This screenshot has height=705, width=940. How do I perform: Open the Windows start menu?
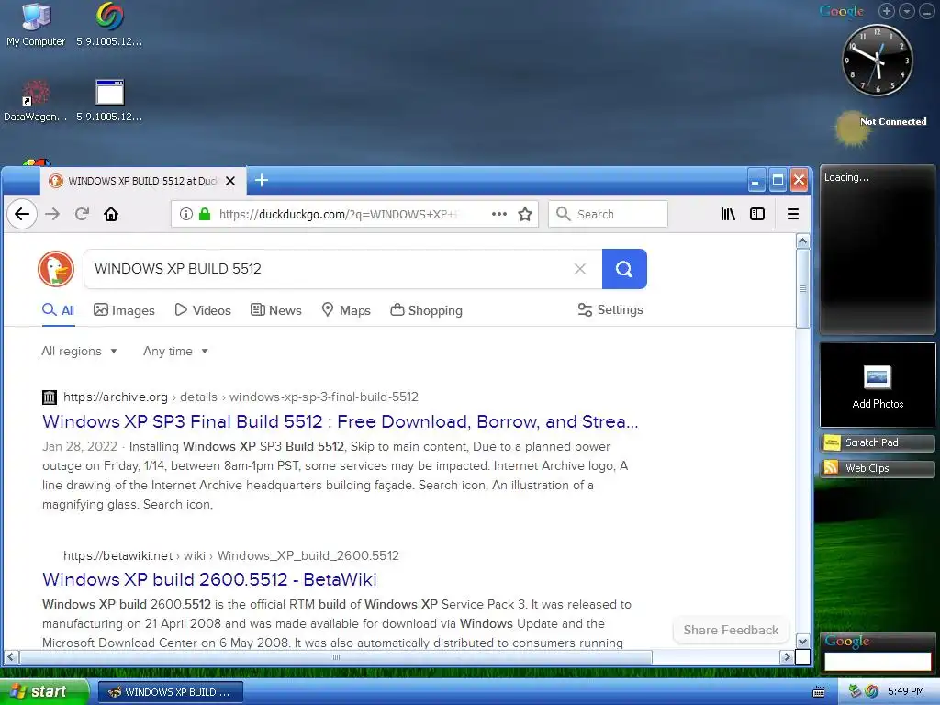pyautogui.click(x=44, y=692)
